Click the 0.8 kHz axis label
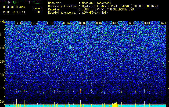 pos(2,75)
